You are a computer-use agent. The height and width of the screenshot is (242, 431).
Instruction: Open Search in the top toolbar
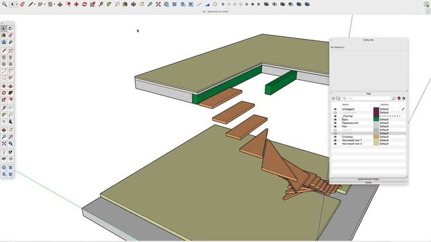(x=5, y=5)
